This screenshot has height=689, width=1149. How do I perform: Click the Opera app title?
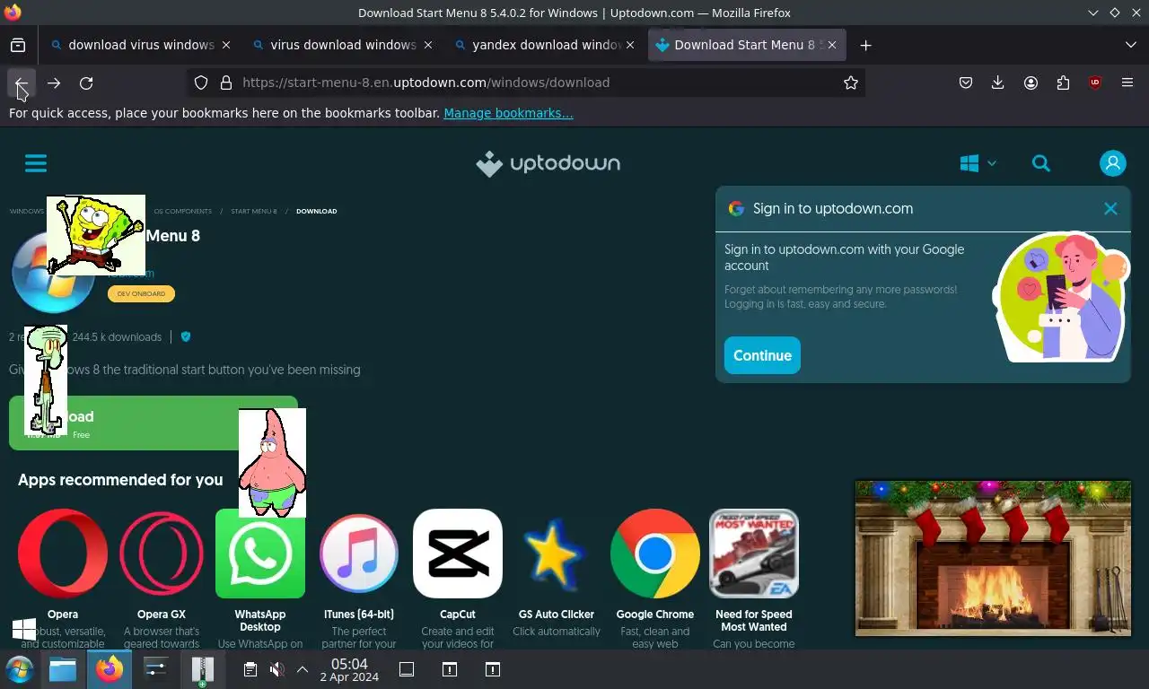click(63, 615)
